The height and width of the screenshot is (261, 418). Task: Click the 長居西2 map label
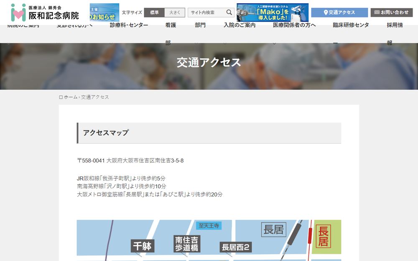click(x=236, y=247)
